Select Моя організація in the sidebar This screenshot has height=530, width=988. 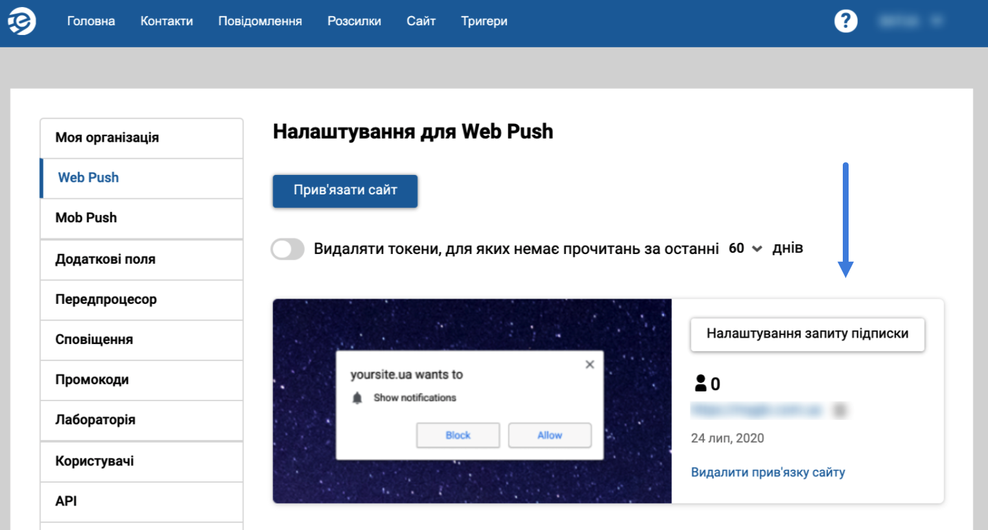click(141, 138)
